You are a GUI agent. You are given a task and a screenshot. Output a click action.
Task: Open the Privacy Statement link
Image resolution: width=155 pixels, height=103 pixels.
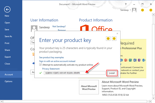pyautogui.click(x=51, y=69)
